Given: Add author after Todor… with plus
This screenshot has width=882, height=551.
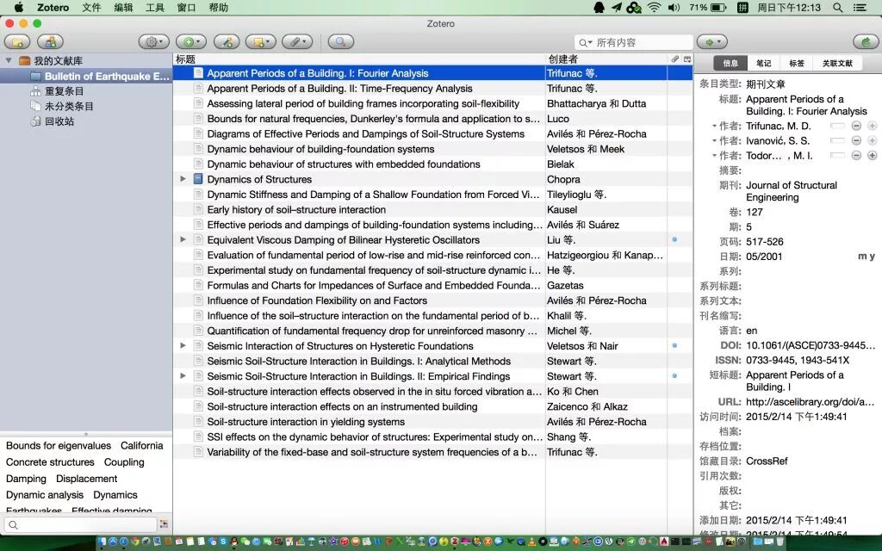Looking at the screenshot, I should [x=872, y=155].
